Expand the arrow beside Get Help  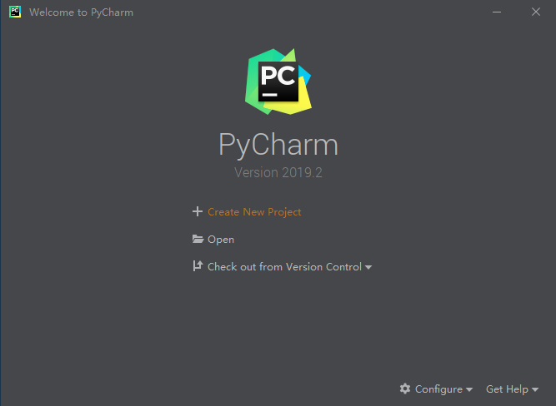point(535,389)
